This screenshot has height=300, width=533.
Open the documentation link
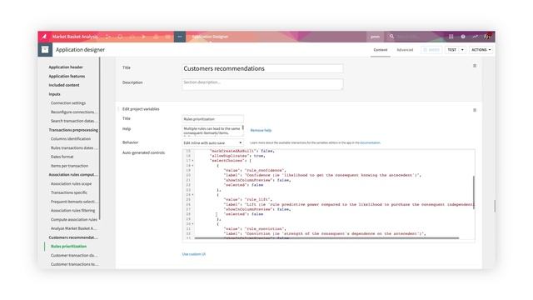coord(370,142)
